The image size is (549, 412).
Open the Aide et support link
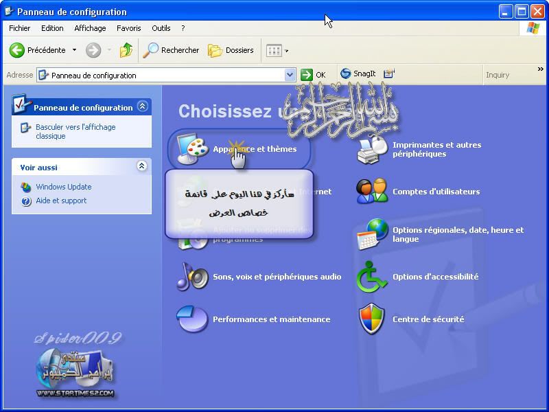tap(61, 201)
